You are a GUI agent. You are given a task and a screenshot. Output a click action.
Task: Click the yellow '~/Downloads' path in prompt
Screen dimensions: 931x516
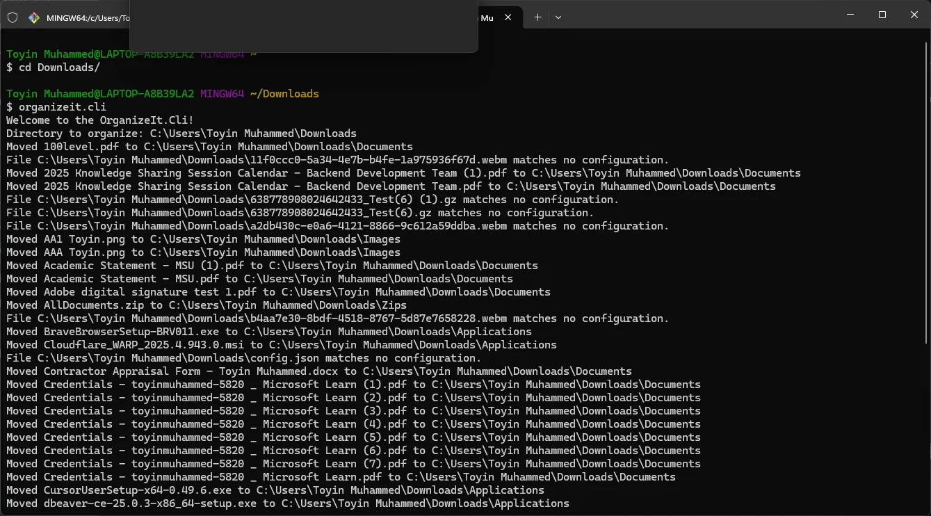coord(284,94)
